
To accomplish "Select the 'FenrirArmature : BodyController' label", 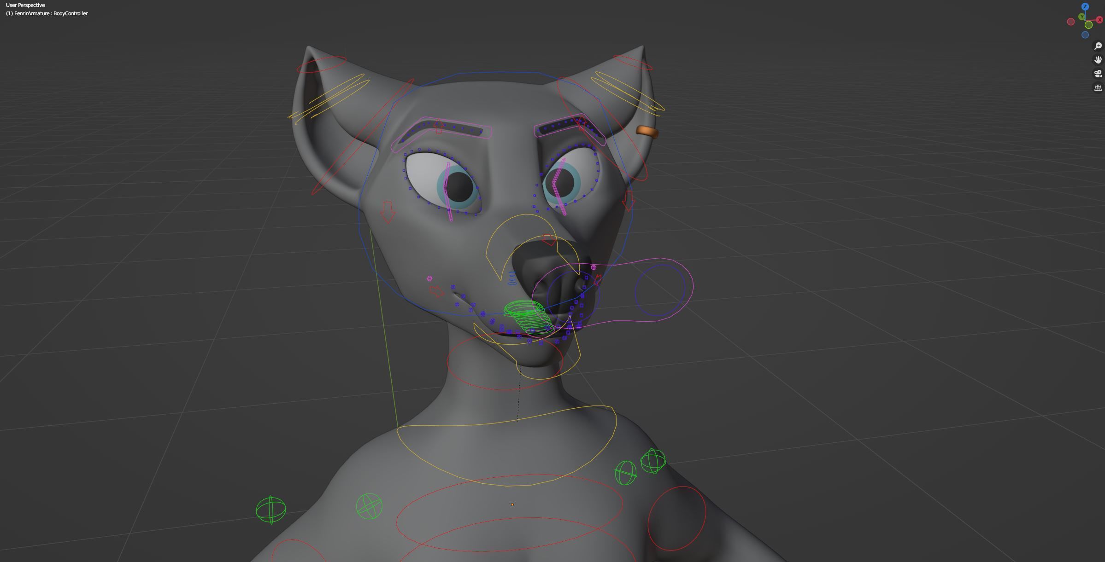I will 51,13.
